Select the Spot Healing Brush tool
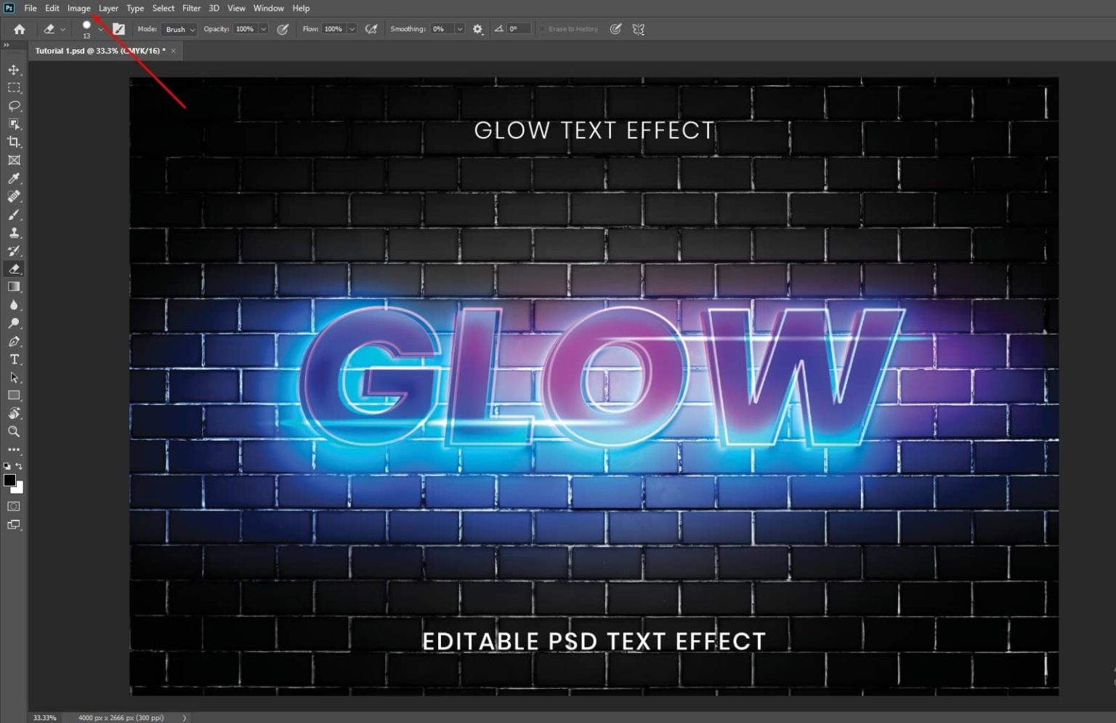The image size is (1116, 723). 14,197
